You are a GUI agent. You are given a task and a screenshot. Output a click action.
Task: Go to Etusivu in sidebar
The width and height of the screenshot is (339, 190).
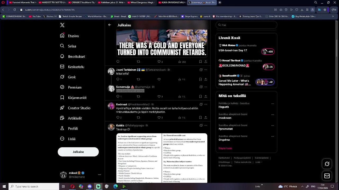tap(70, 36)
